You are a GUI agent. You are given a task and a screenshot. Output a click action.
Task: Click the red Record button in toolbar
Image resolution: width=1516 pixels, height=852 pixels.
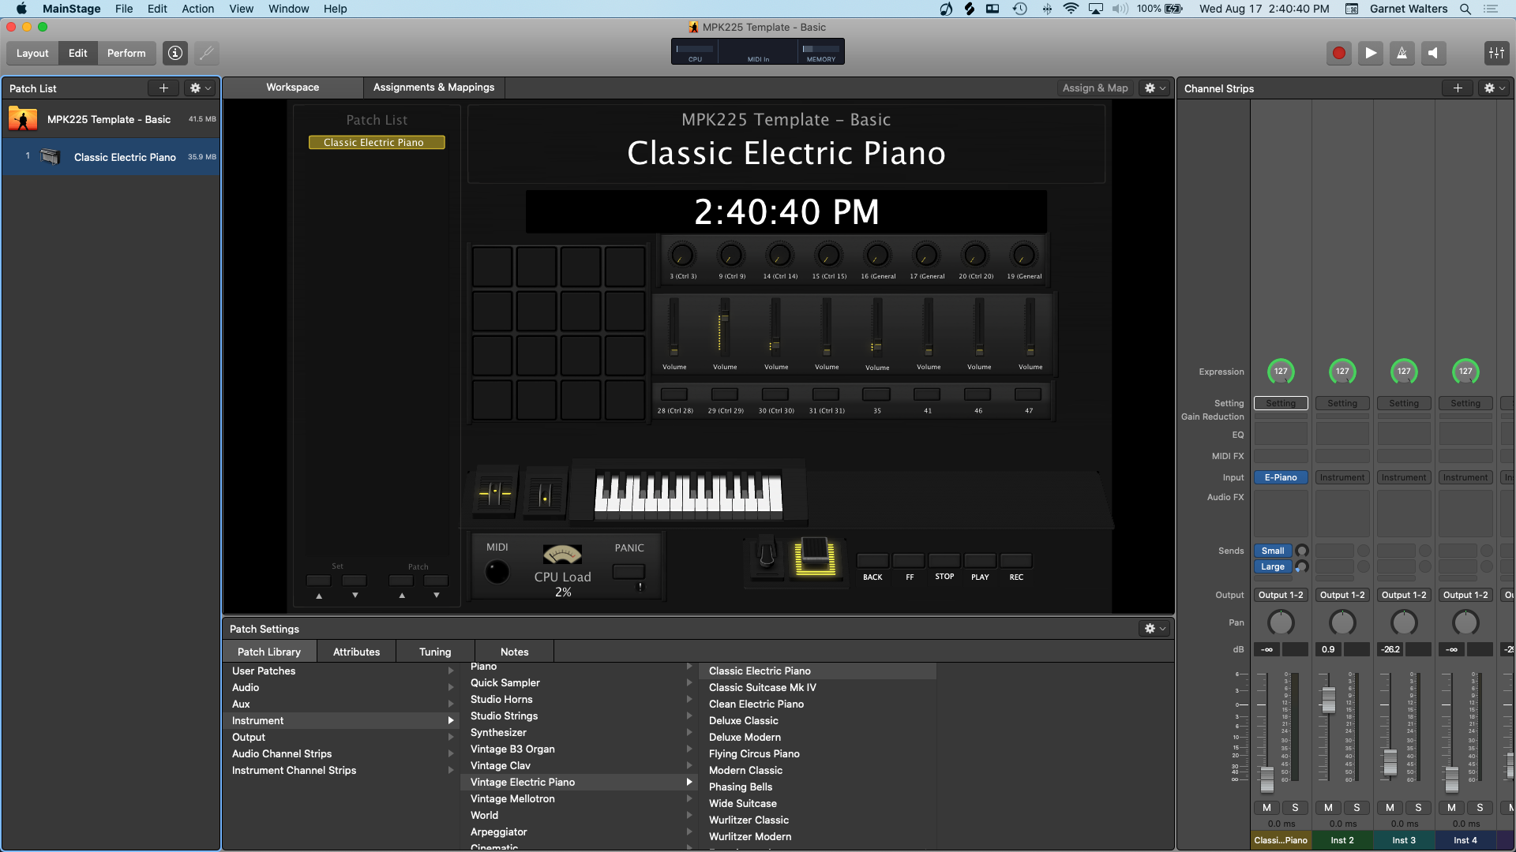pyautogui.click(x=1338, y=53)
